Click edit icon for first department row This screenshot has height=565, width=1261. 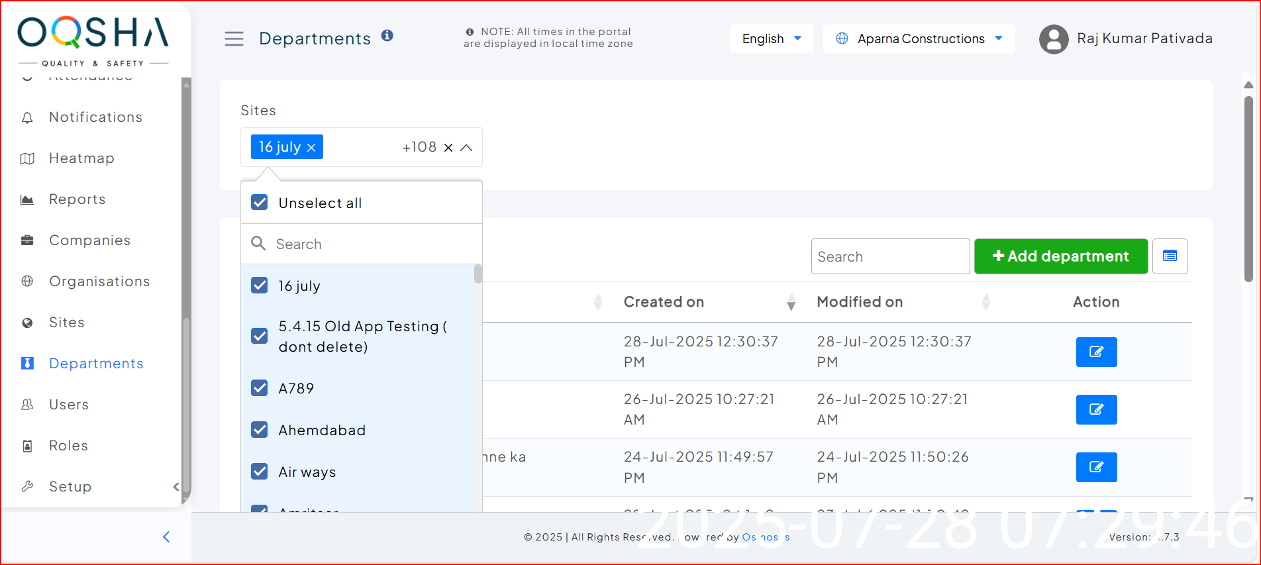1096,352
